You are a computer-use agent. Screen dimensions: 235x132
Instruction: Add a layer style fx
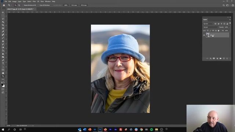pyautogui.click(x=210, y=58)
